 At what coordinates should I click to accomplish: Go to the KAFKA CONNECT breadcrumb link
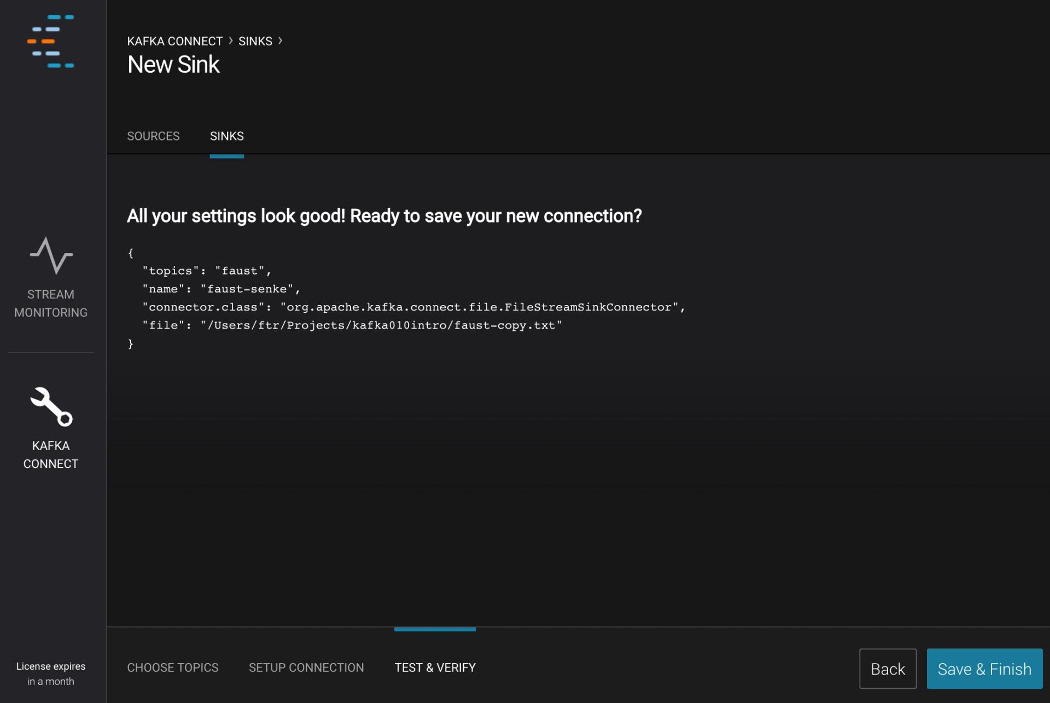click(x=174, y=42)
